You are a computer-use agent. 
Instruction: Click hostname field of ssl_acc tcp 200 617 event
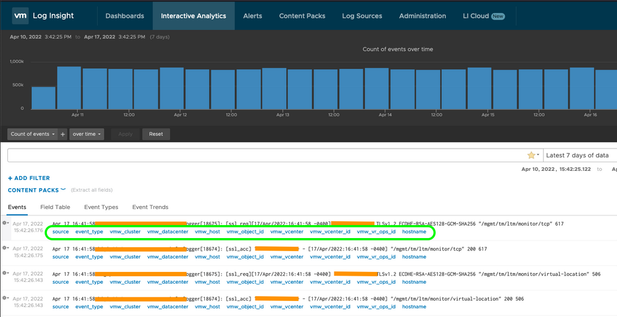[x=414, y=257]
